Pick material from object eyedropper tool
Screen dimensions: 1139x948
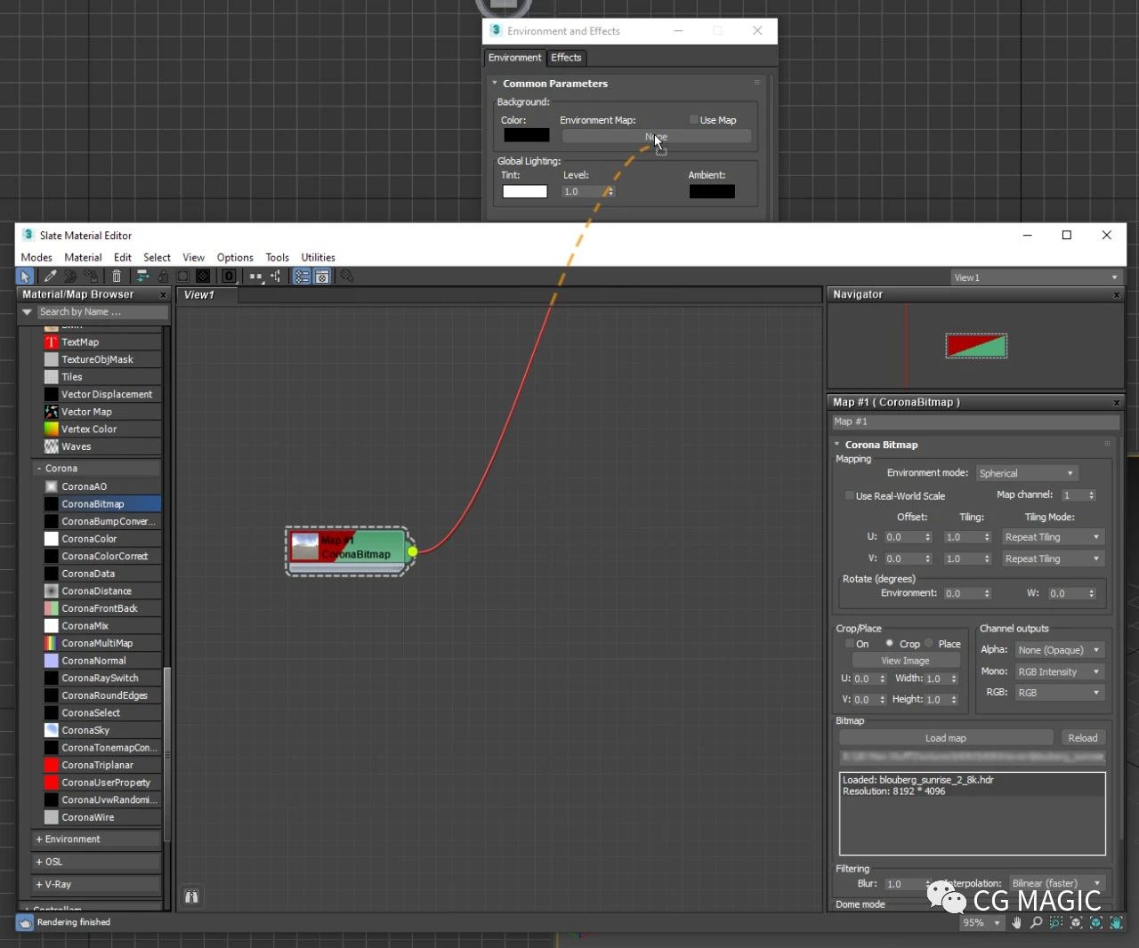click(x=50, y=277)
